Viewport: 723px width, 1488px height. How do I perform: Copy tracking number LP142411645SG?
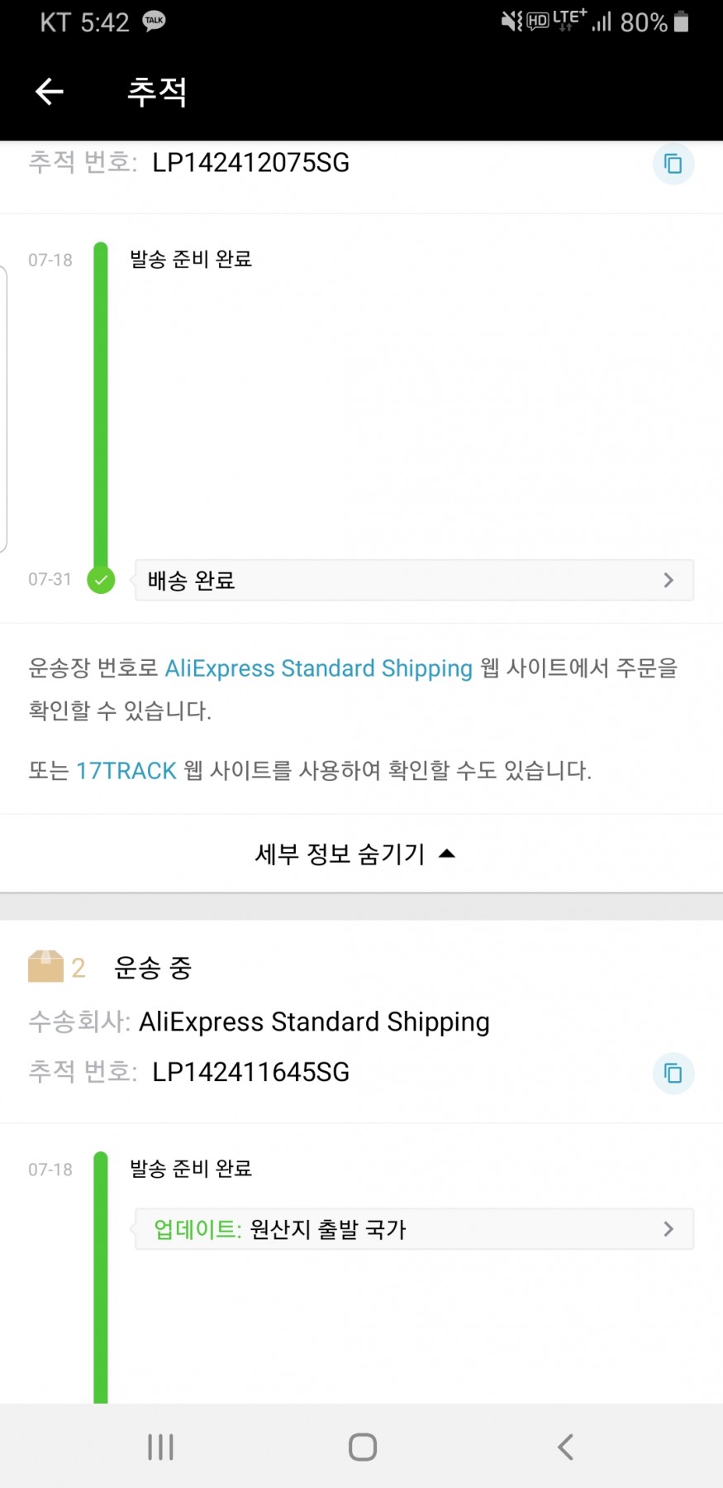673,1073
